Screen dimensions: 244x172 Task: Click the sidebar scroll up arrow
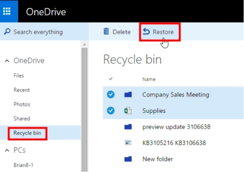tap(85, 45)
